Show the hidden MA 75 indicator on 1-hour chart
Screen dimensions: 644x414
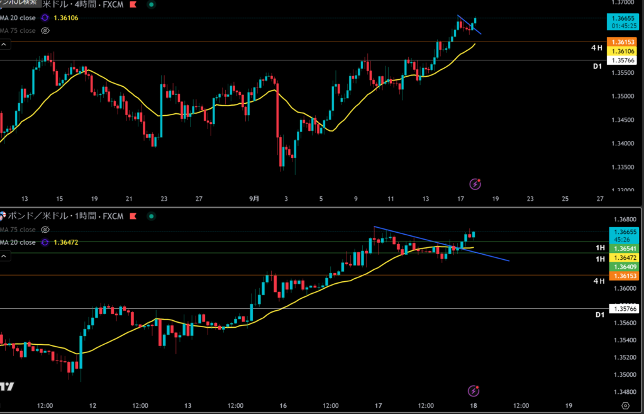click(45, 230)
